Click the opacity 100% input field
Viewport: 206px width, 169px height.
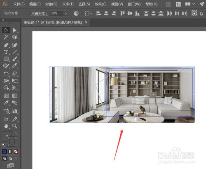coord(56,13)
